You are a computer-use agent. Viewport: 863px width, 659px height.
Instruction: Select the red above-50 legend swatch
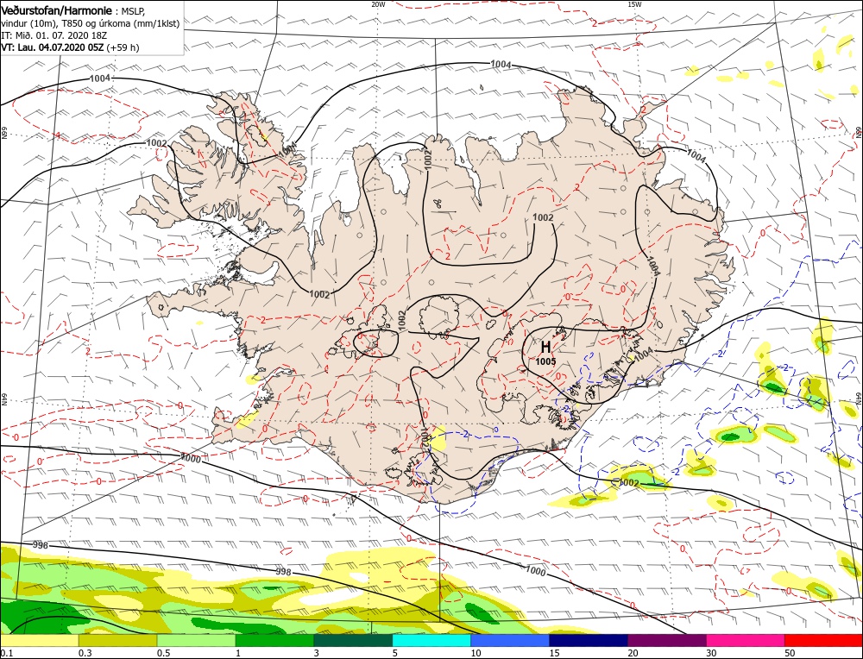pos(823,640)
